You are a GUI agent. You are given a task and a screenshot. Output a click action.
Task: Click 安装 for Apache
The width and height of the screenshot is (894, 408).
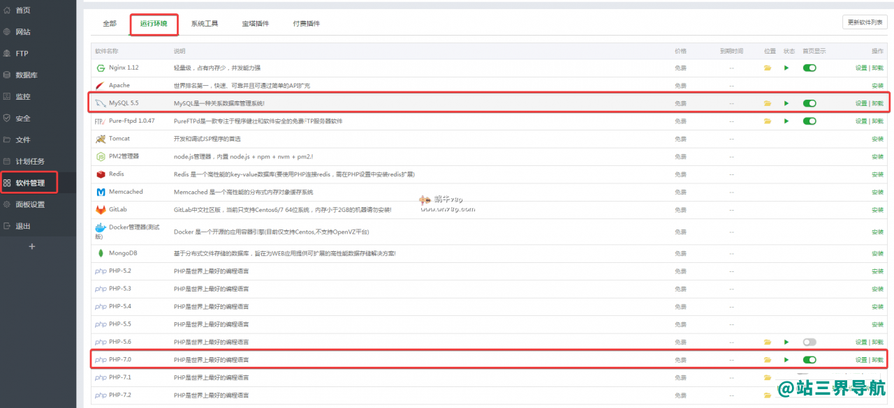tap(877, 86)
